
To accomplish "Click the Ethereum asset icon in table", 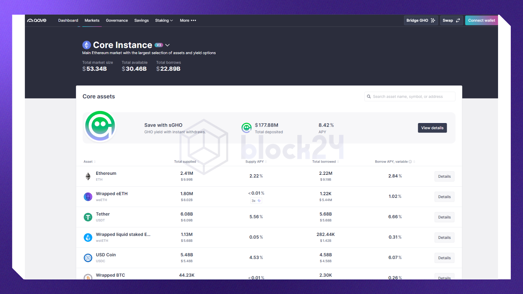I will click(88, 176).
